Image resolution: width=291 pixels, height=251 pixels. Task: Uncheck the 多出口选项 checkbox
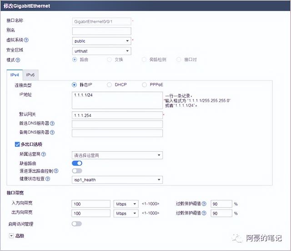[17, 144]
